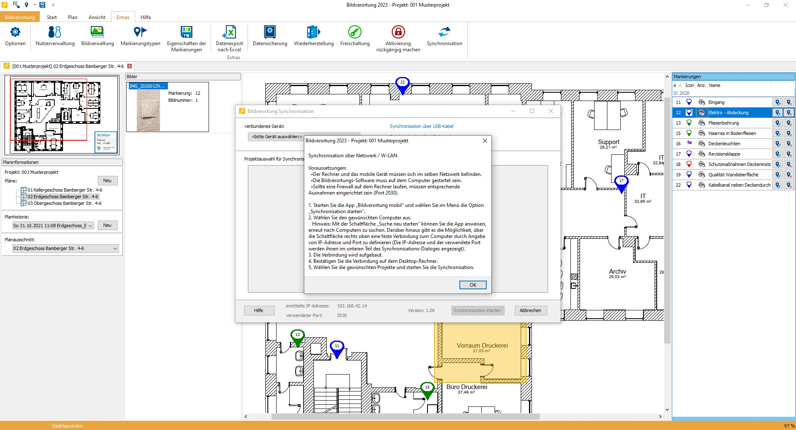Open Nutzerverwaltung user management
This screenshot has height=430, width=796.
(x=55, y=36)
